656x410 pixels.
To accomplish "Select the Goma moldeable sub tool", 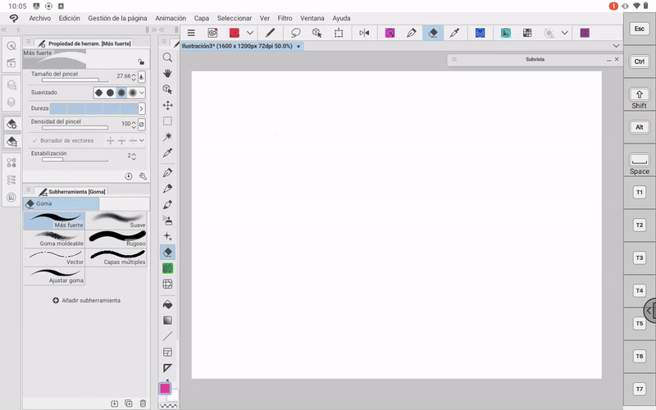I will (54, 239).
